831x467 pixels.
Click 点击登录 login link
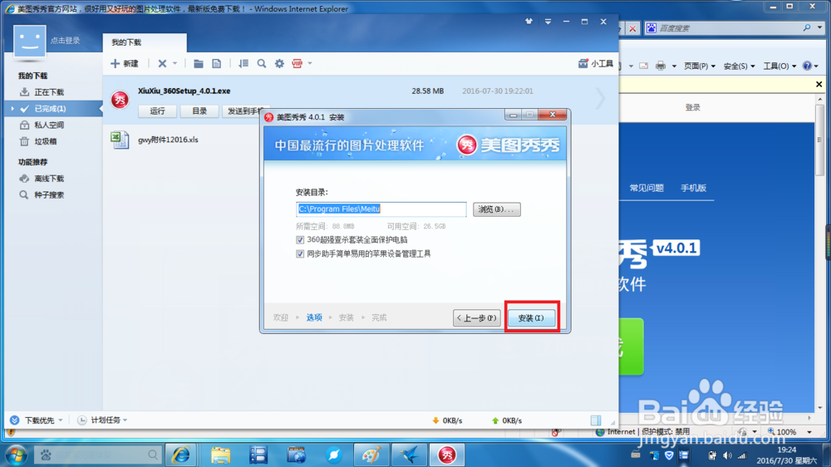[65, 40]
